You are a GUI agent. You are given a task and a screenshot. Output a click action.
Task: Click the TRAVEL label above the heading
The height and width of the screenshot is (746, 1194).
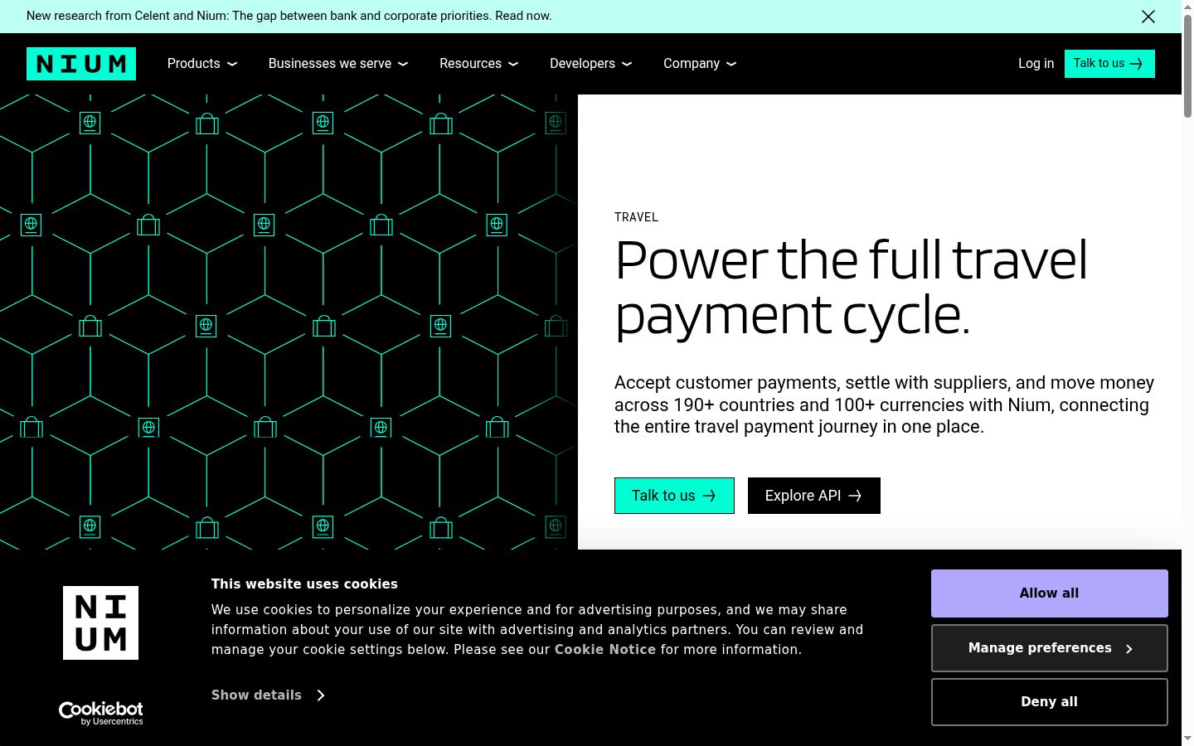637,217
